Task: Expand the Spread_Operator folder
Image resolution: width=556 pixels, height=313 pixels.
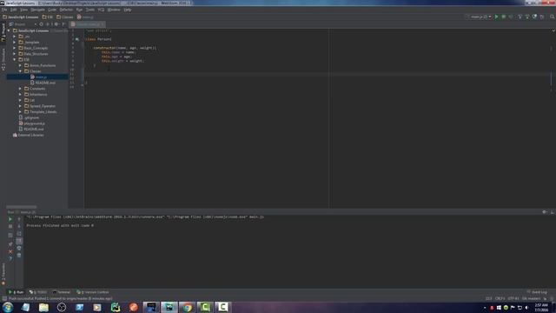Action: tap(20, 106)
